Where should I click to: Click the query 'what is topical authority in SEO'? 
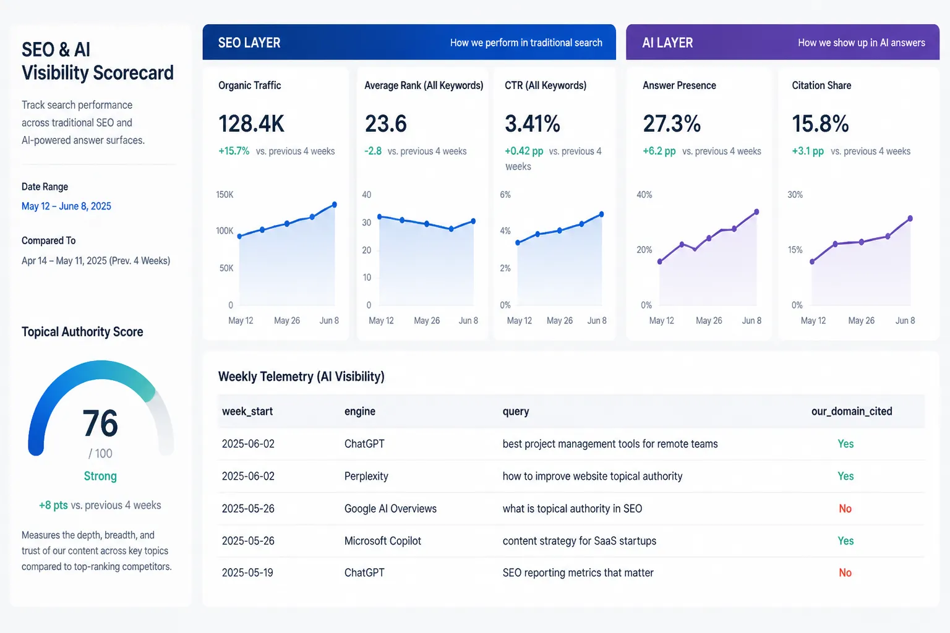(572, 509)
